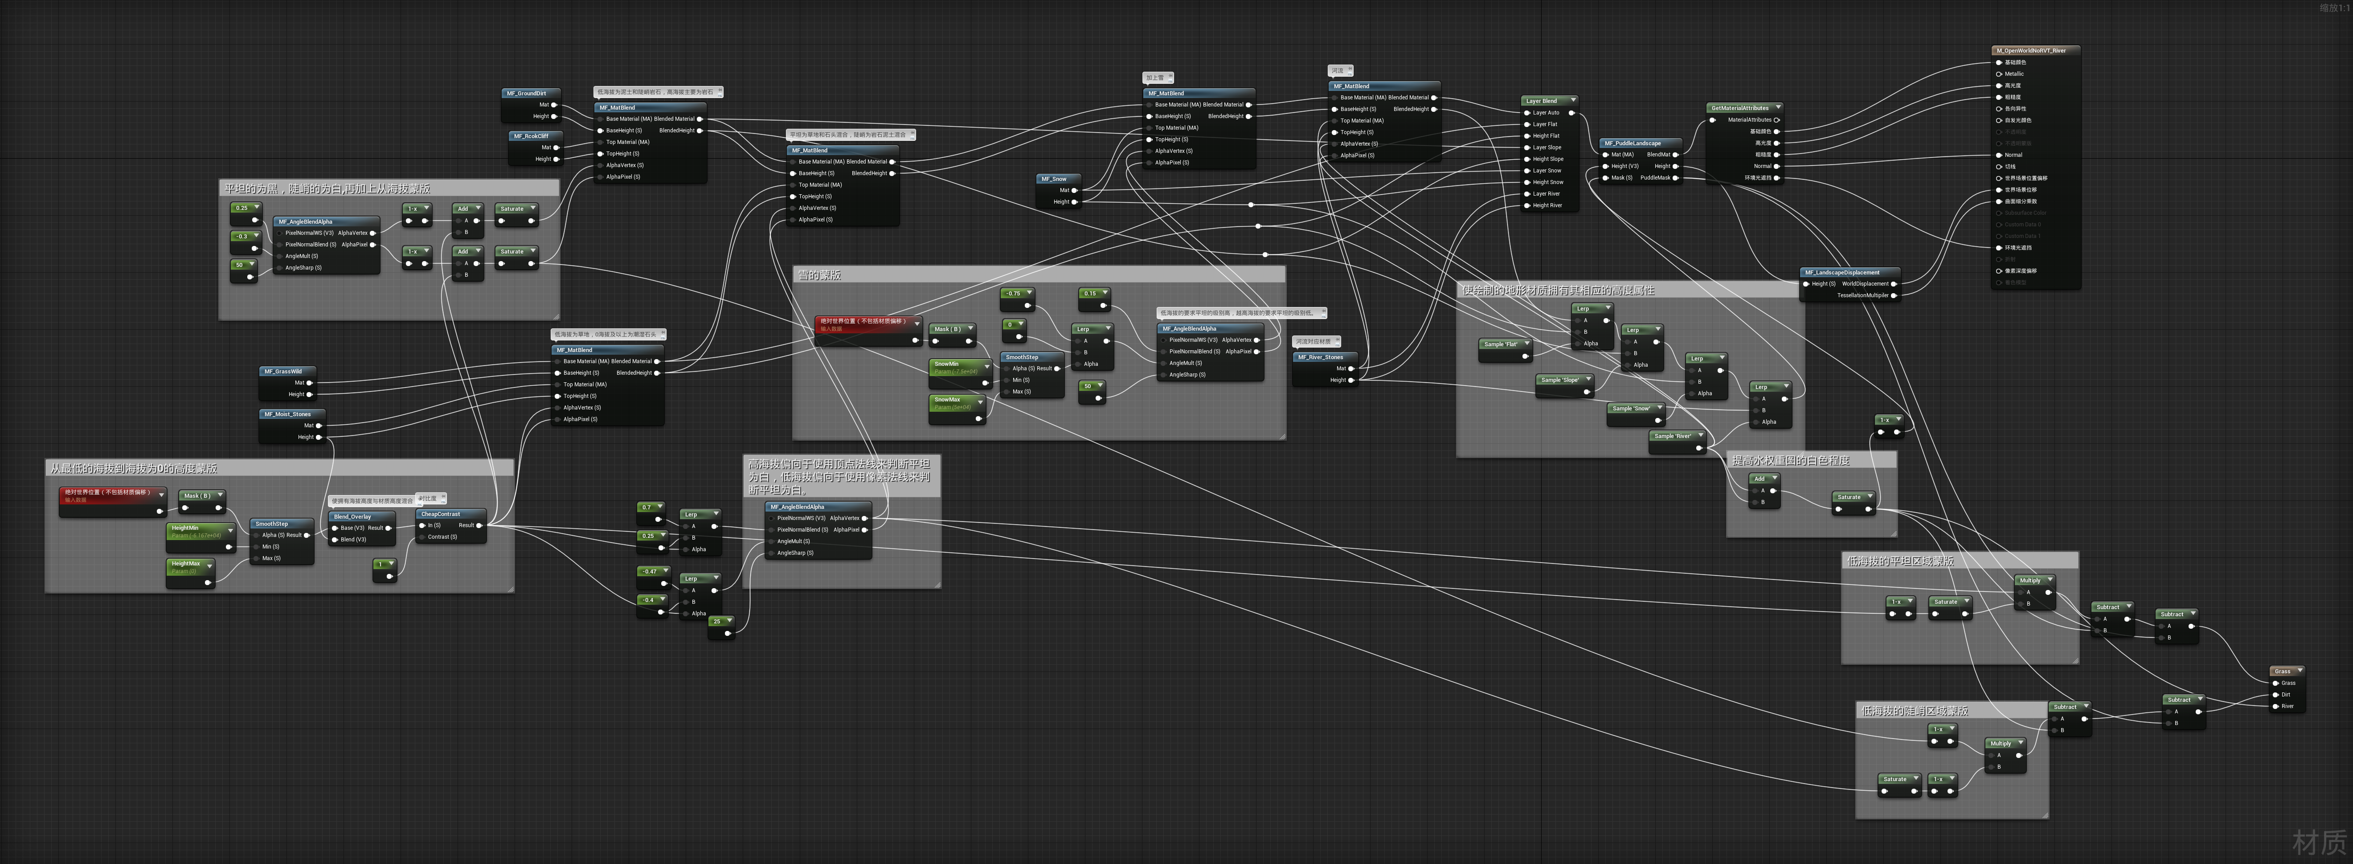Click the Metallic input pin
This screenshot has width=2353, height=864.
pos(1999,74)
